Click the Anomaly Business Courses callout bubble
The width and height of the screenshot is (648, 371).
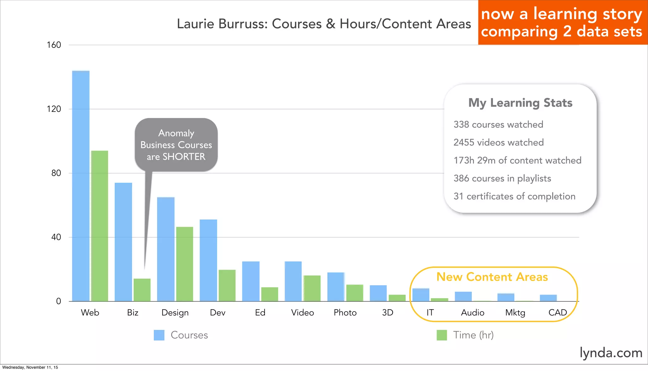click(176, 145)
